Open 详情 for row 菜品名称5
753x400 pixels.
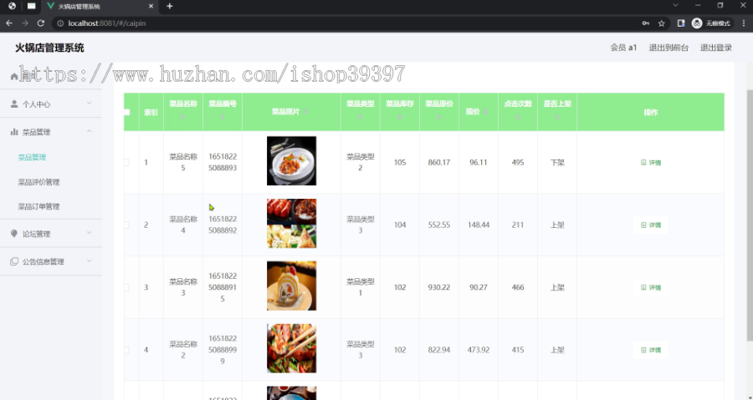coord(651,162)
